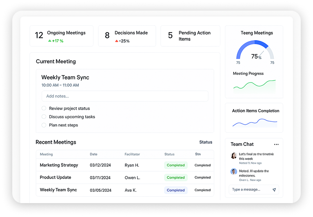This screenshot has width=313, height=217.
Task: Open the Ongoing Meetings card
Action: [x=62, y=36]
